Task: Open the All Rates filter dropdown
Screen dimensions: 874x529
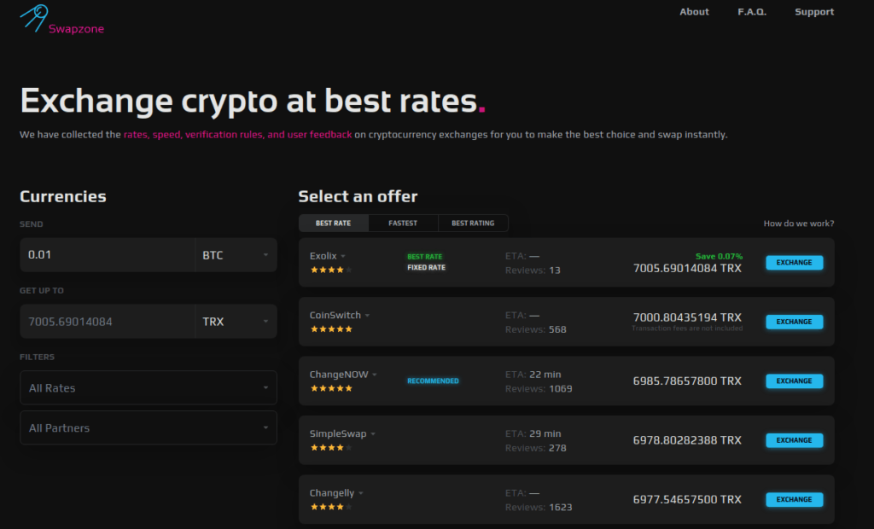Action: click(x=148, y=387)
